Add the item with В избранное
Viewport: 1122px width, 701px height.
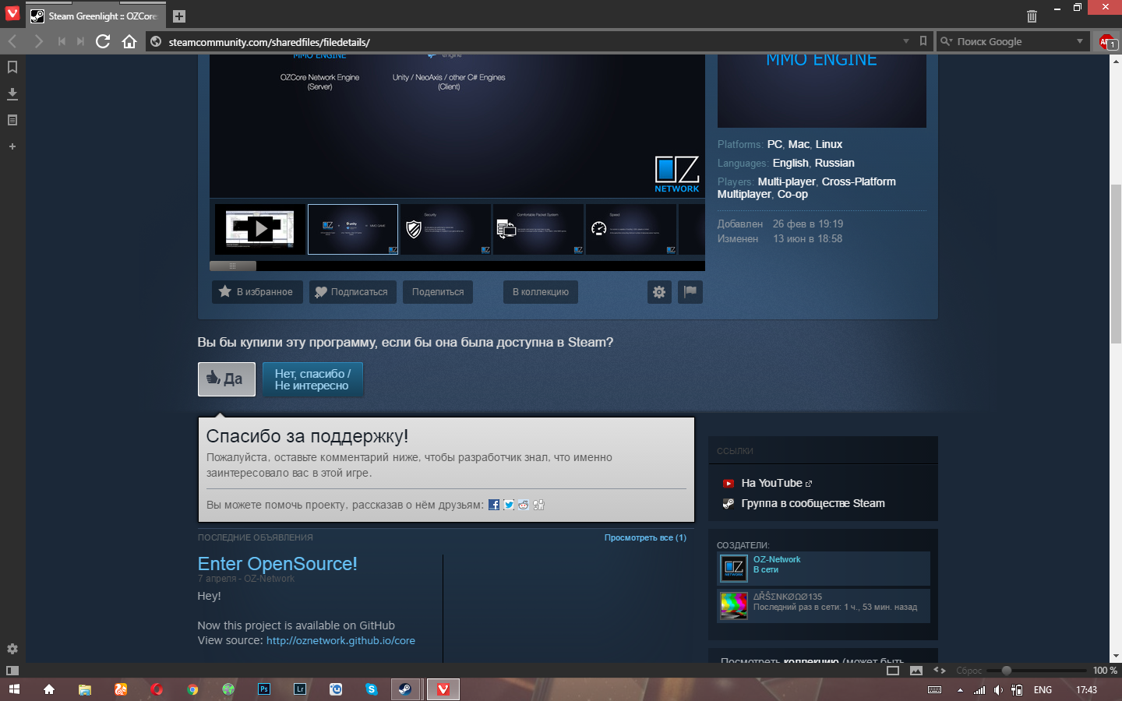point(257,292)
